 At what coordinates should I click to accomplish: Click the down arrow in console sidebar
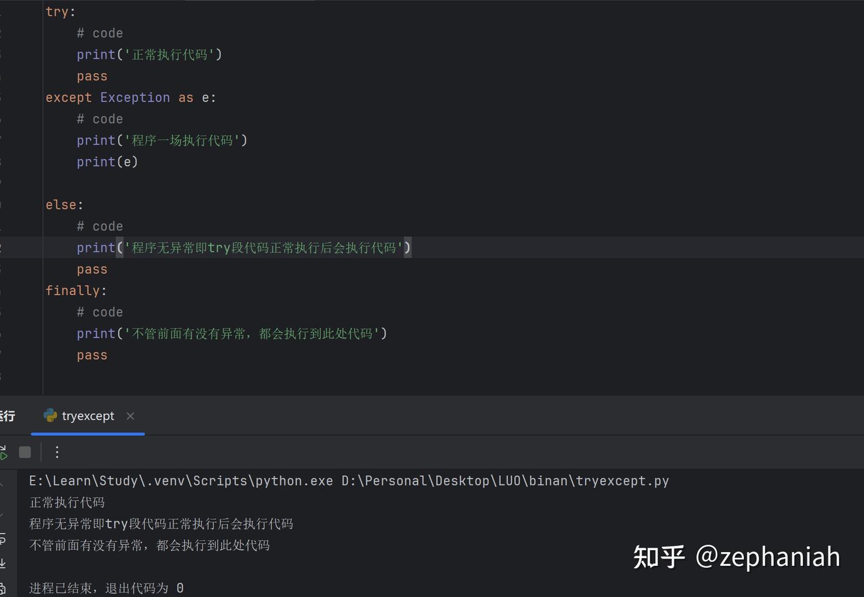point(2,514)
